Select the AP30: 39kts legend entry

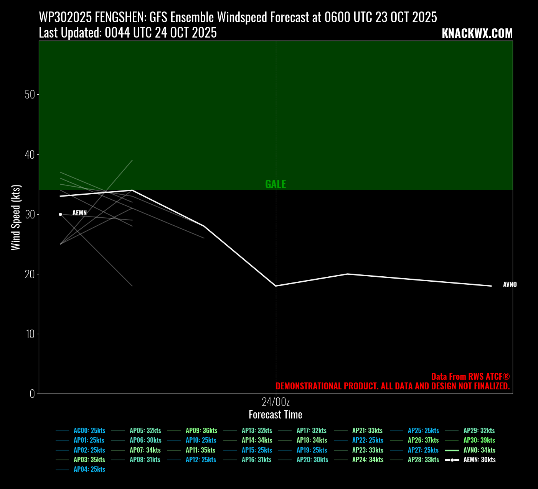coord(479,440)
